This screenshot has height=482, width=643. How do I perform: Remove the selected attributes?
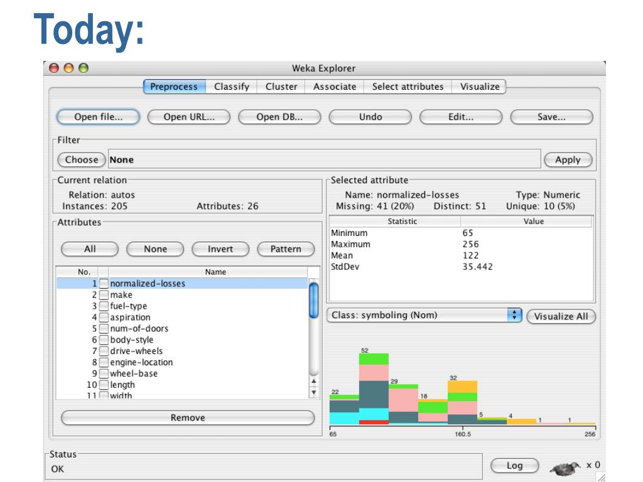tap(188, 417)
